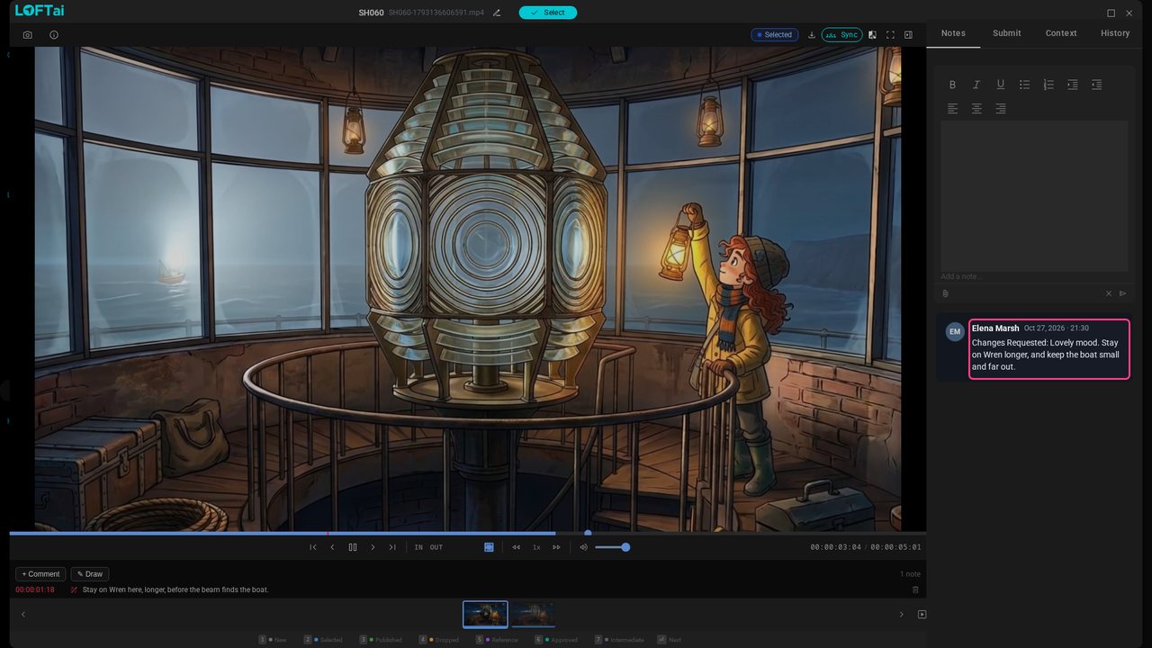Enter fullscreen viewer mode
Viewport: 1152px width, 648px height.
coord(890,35)
